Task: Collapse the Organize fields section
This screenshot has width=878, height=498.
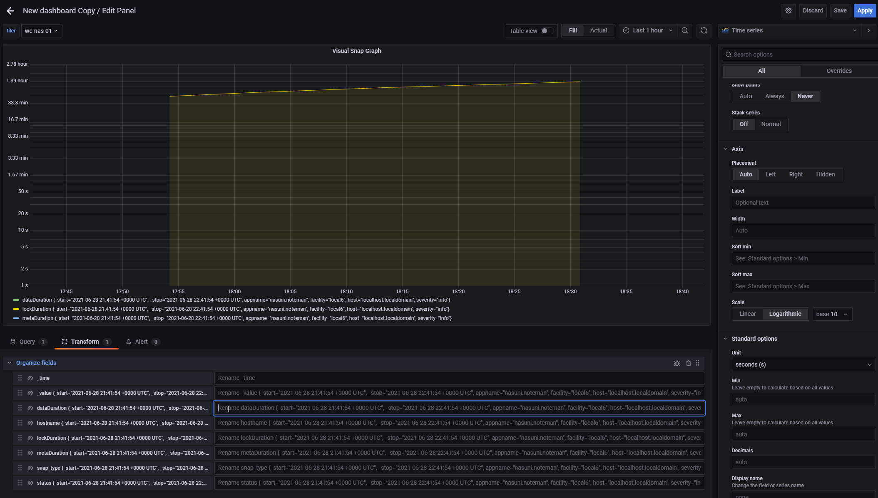Action: [x=9, y=362]
